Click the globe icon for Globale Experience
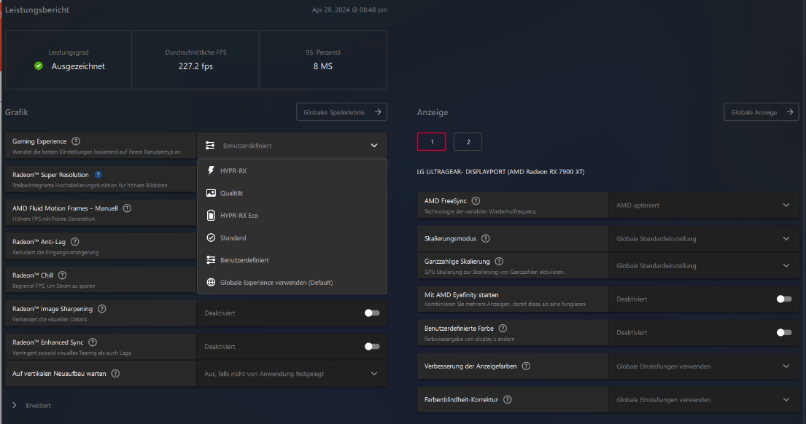This screenshot has width=806, height=424. 211,283
